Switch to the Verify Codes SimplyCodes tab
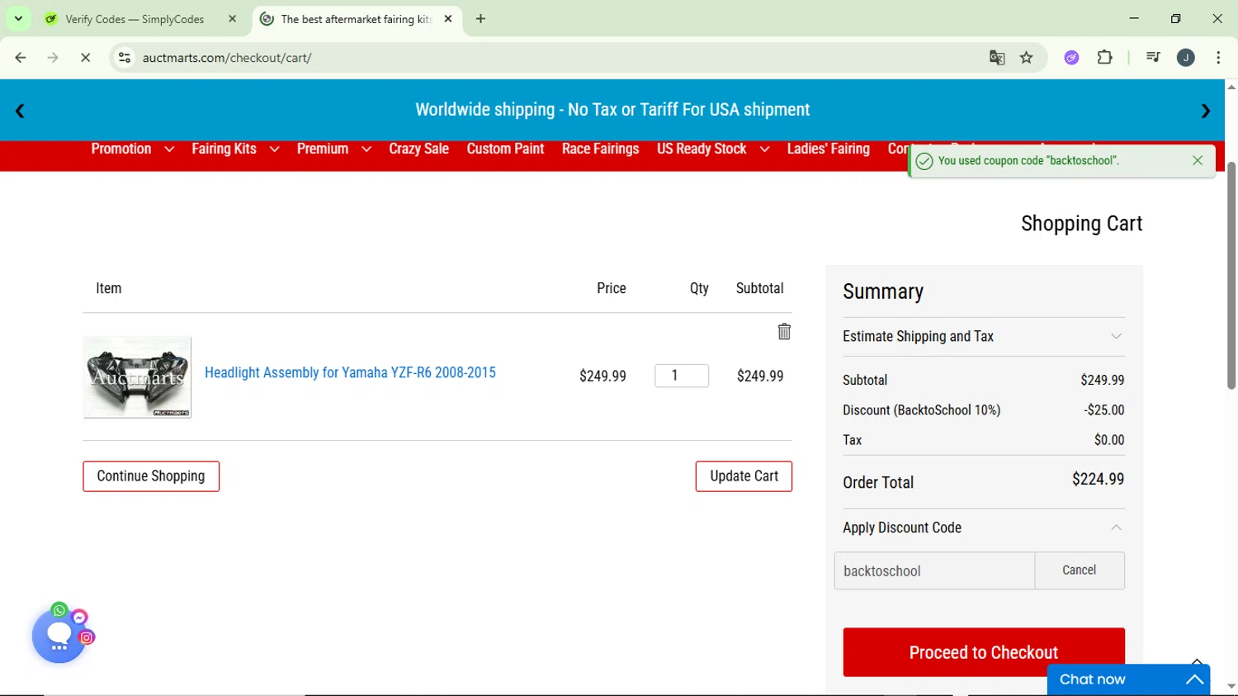1238x696 pixels. click(140, 18)
